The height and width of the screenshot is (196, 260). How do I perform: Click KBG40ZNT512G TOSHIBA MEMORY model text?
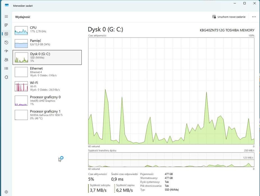click(x=227, y=30)
